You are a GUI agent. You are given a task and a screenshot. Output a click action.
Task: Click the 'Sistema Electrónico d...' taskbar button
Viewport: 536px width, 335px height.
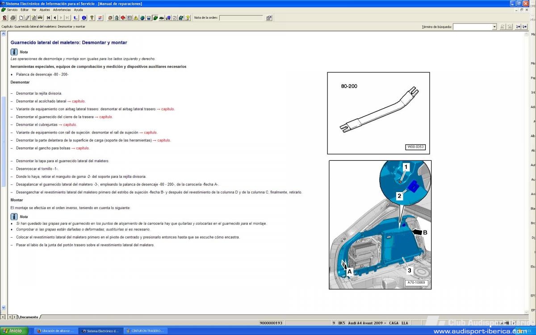tap(100, 331)
